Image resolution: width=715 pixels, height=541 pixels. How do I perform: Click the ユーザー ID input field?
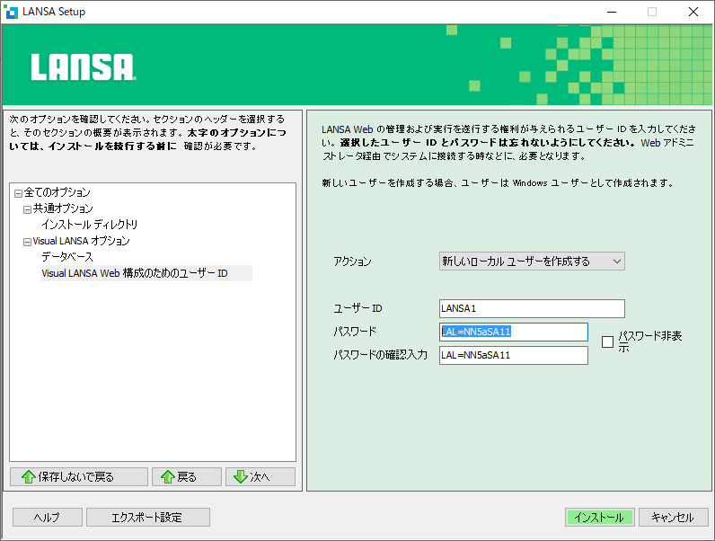click(x=532, y=308)
